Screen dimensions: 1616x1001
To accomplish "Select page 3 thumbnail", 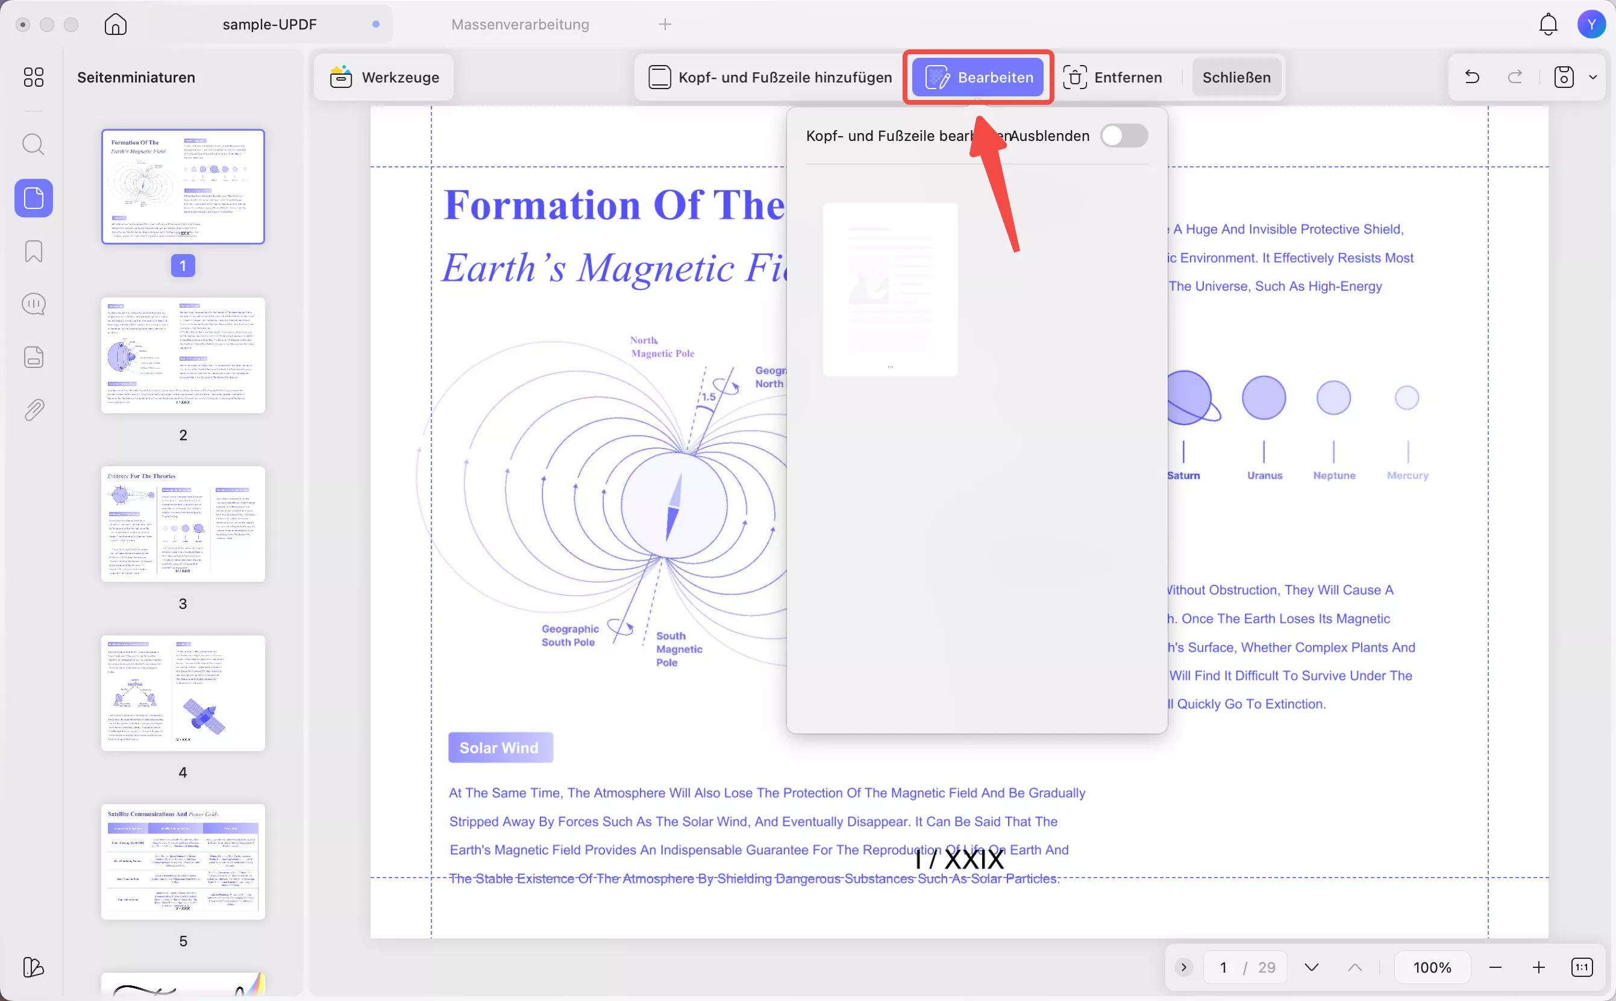I will coord(183,523).
